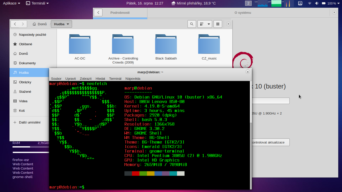Open the Aplikace menu

pyautogui.click(x=12, y=3)
